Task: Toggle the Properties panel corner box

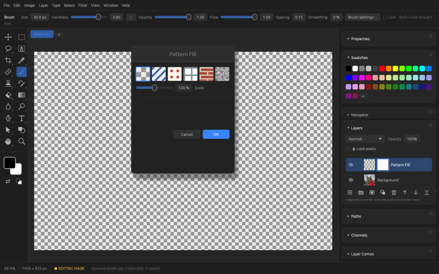Action: click(x=430, y=36)
